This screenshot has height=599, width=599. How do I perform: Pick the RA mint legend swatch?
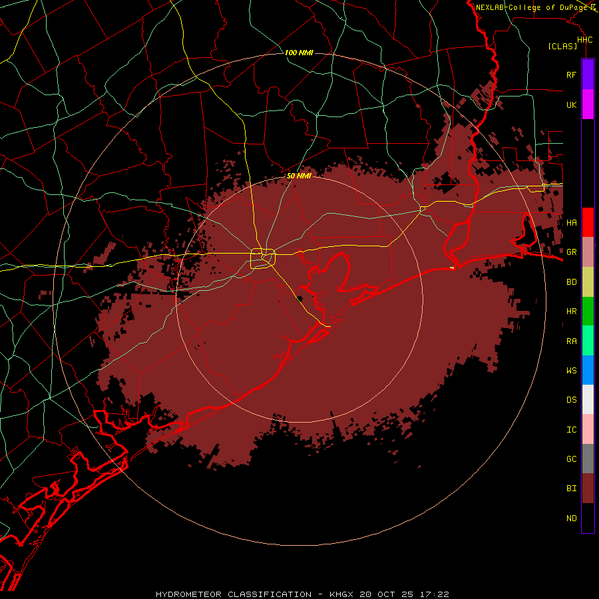click(588, 341)
